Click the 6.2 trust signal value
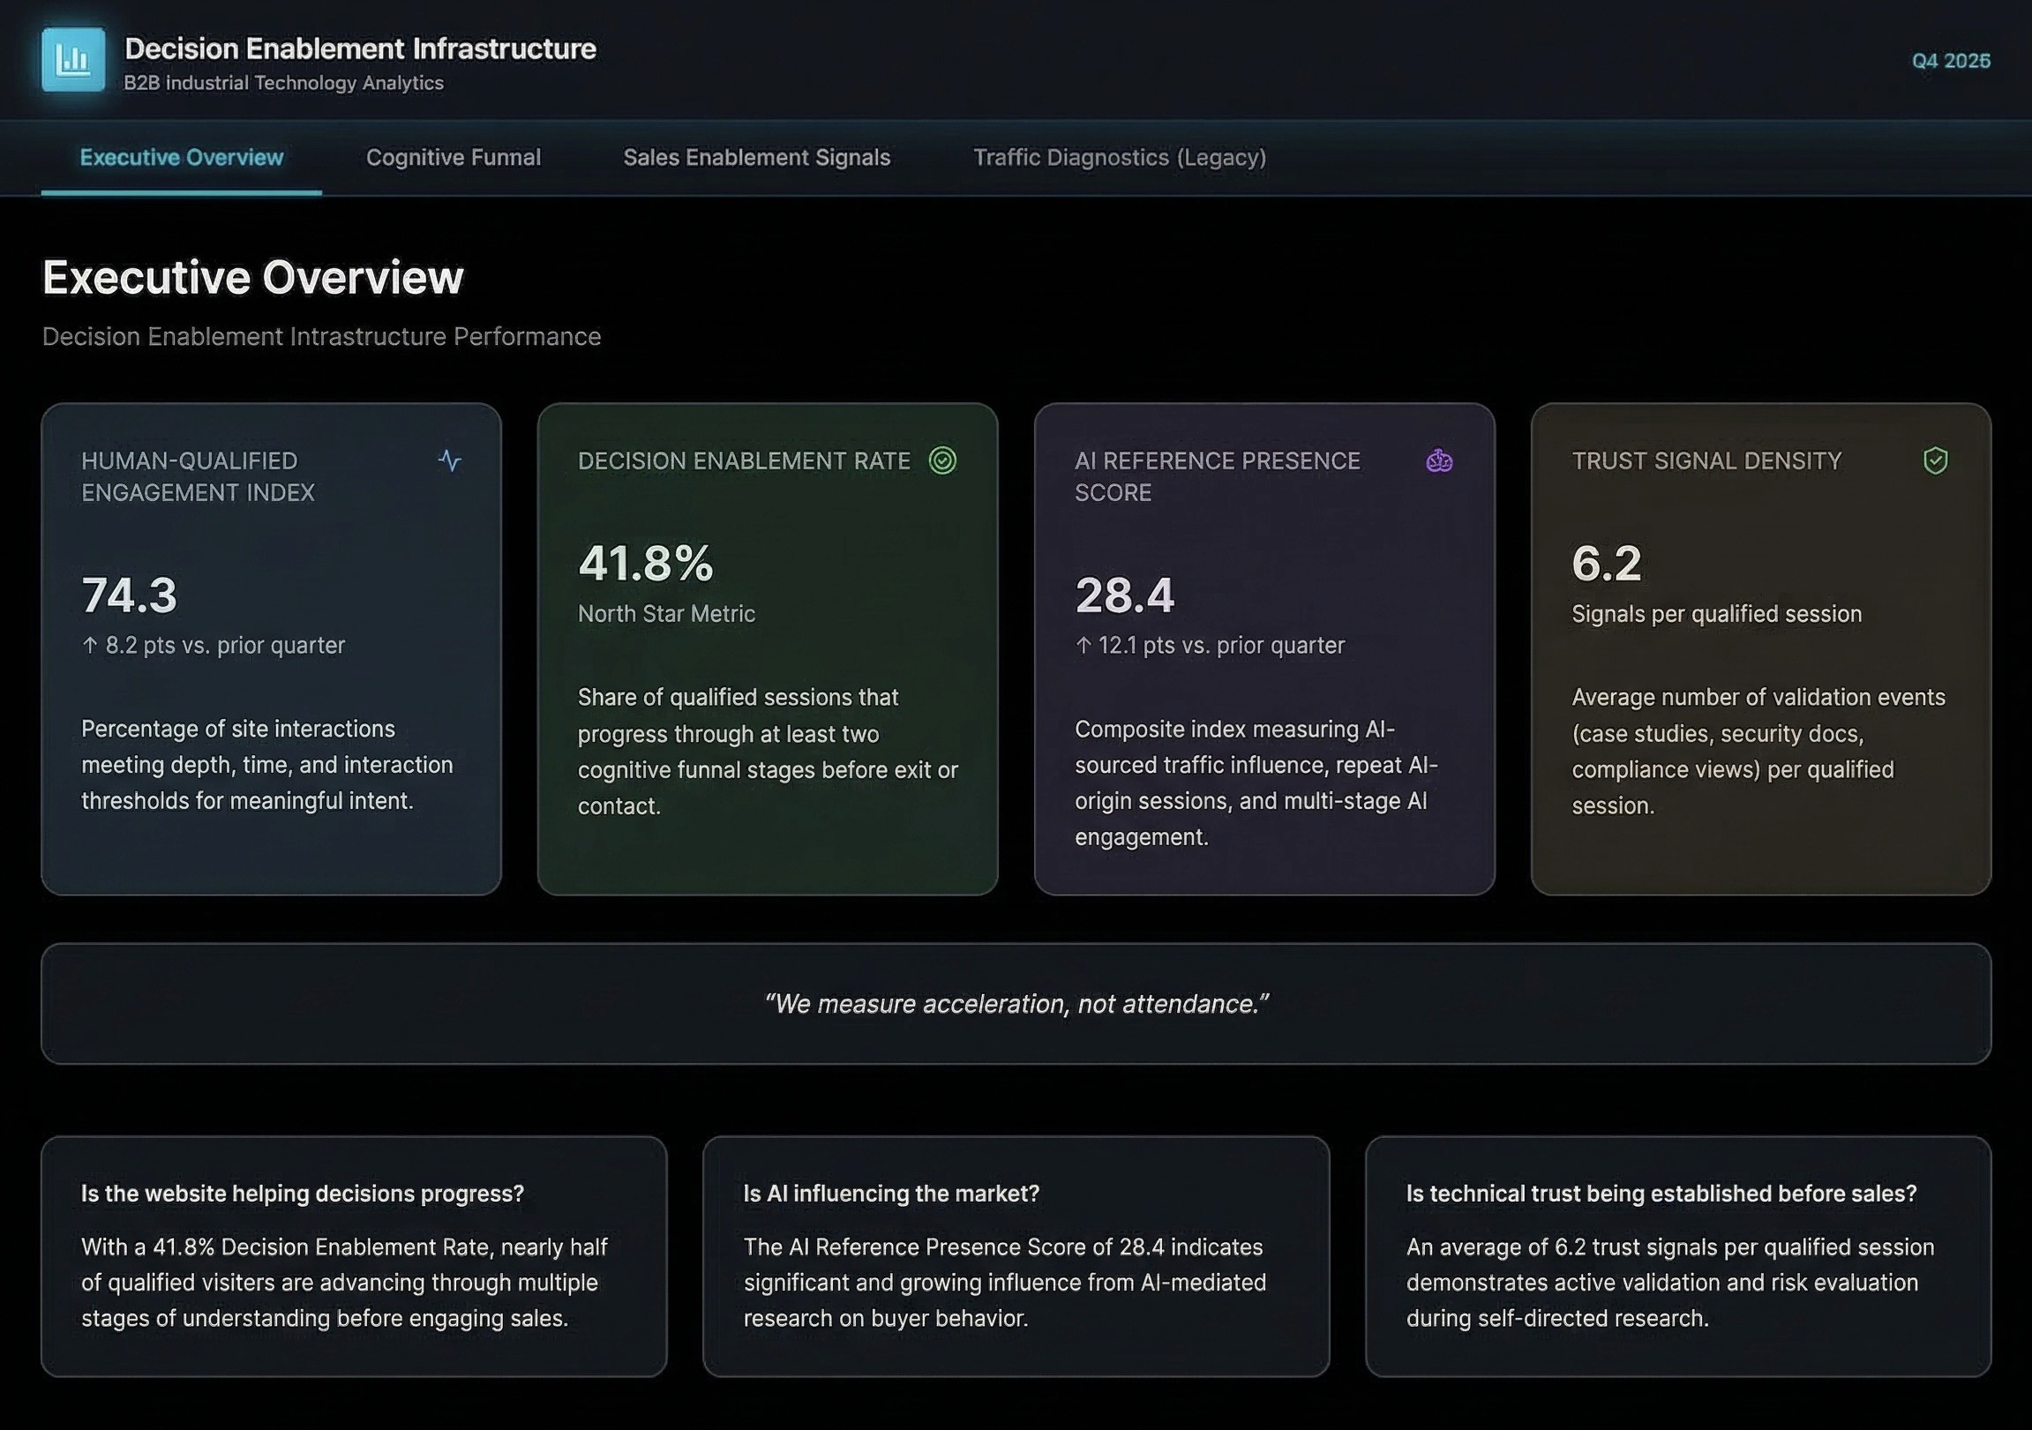The image size is (2032, 1430). coord(1607,563)
